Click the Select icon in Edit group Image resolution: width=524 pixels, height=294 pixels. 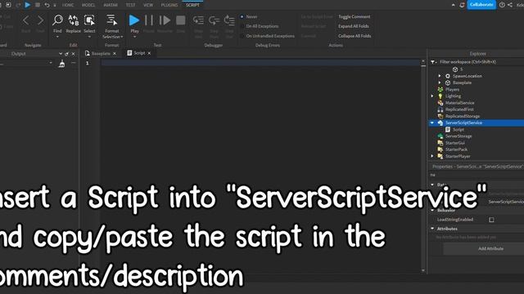coord(89,20)
